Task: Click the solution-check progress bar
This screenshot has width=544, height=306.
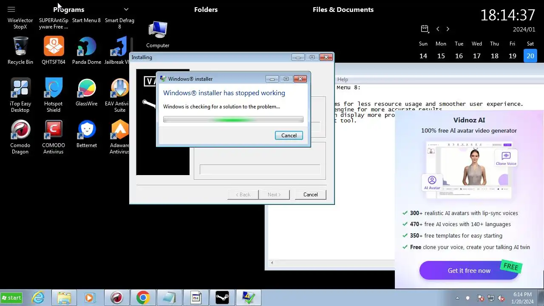Action: tap(233, 119)
